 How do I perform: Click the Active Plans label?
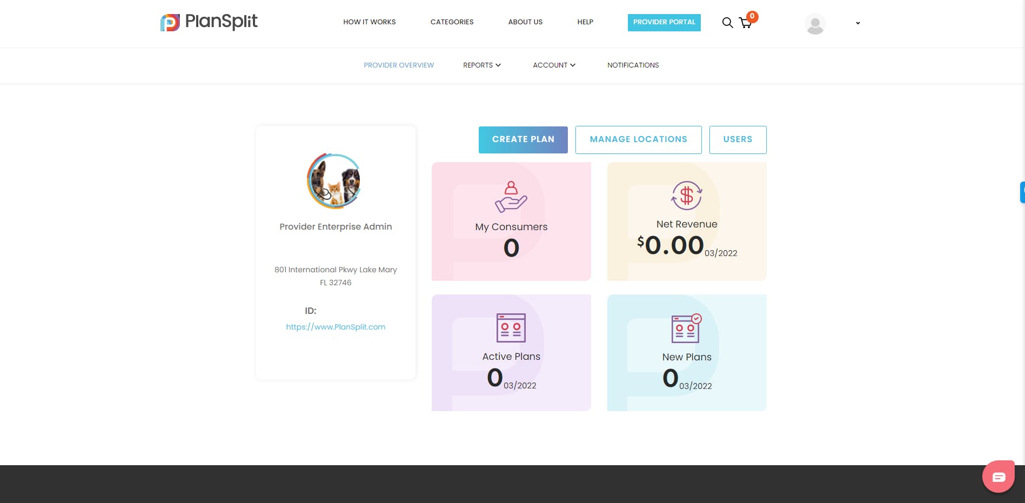[x=511, y=357]
